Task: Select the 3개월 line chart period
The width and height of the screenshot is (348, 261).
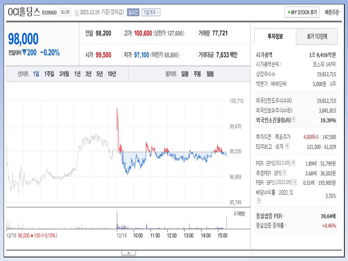Action: (x=64, y=74)
